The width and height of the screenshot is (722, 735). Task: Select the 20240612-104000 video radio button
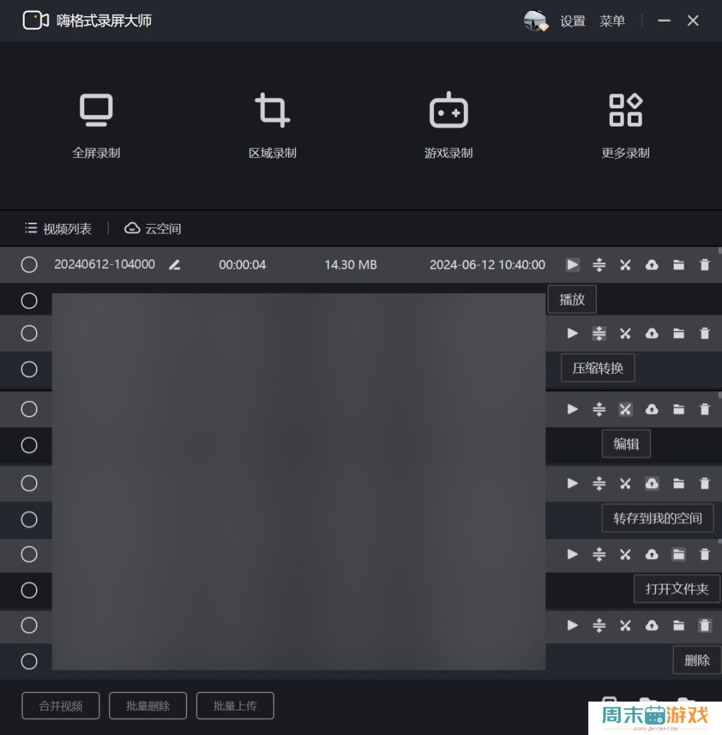coord(29,265)
